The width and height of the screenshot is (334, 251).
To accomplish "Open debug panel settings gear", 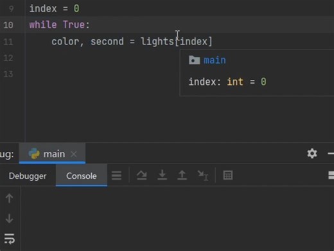I will click(x=312, y=154).
